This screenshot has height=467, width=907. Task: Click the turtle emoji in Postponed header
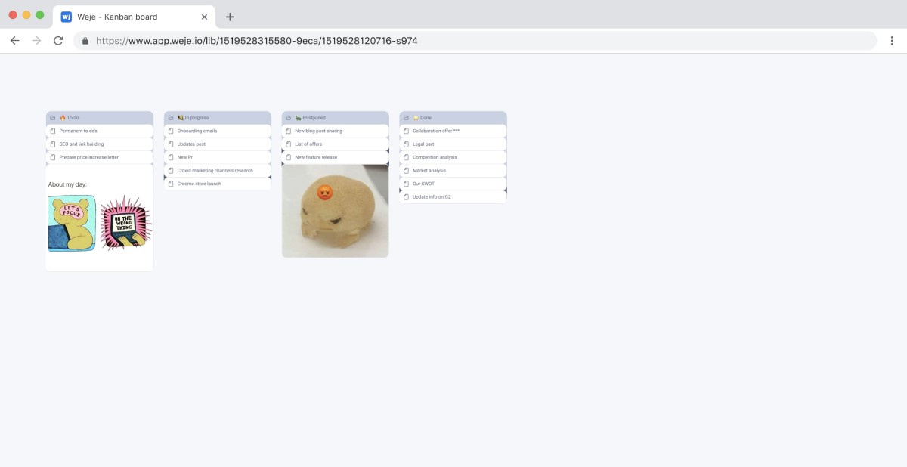pos(298,118)
